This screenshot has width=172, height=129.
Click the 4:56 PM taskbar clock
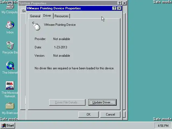coord(163,126)
